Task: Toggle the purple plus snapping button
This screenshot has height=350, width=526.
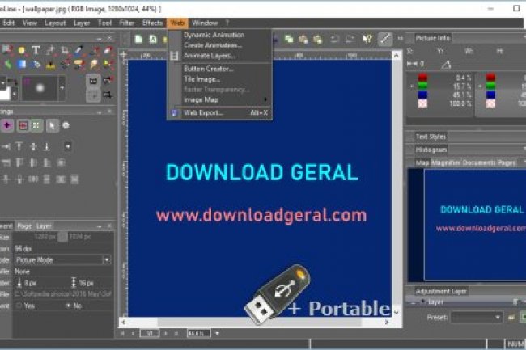Action: [7, 125]
